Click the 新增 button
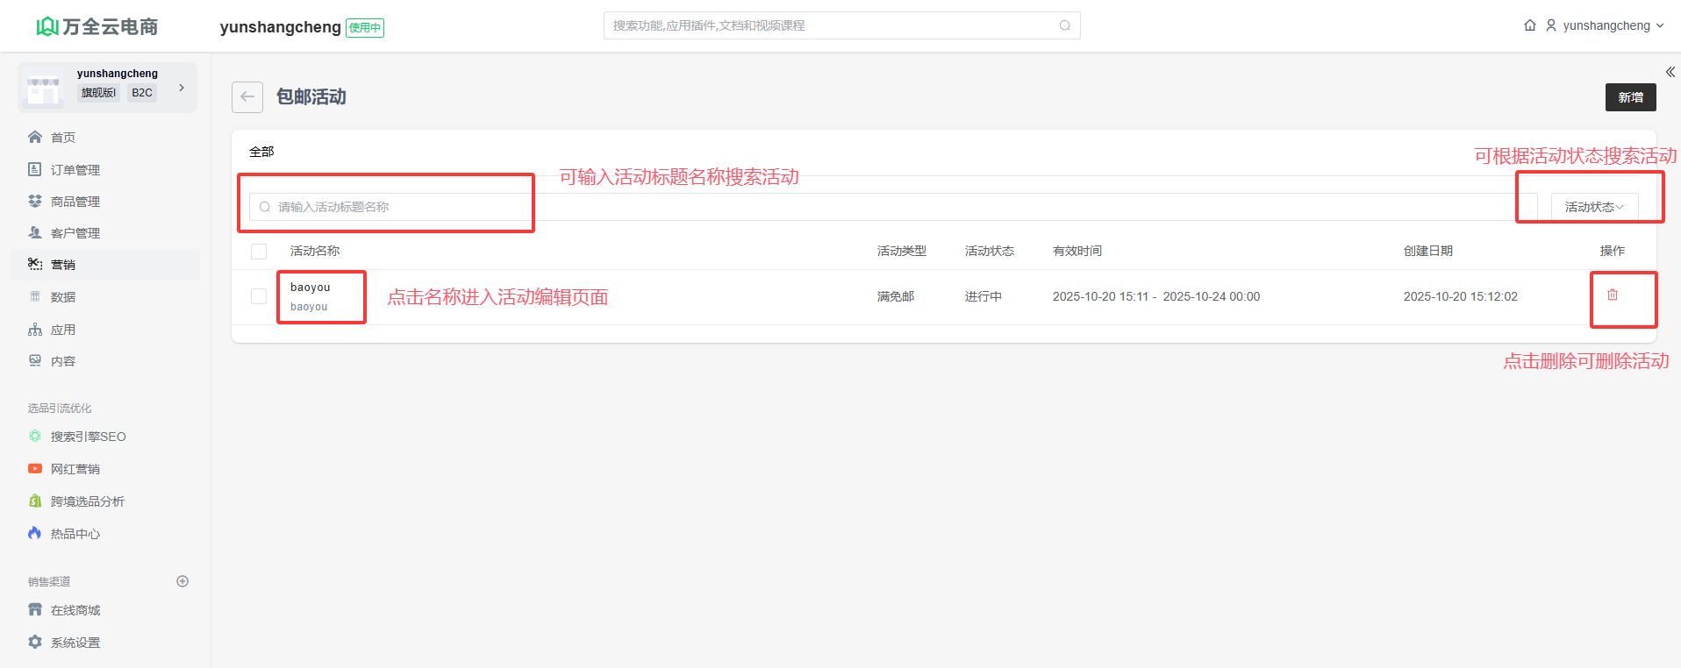The width and height of the screenshot is (1681, 668). (1630, 97)
